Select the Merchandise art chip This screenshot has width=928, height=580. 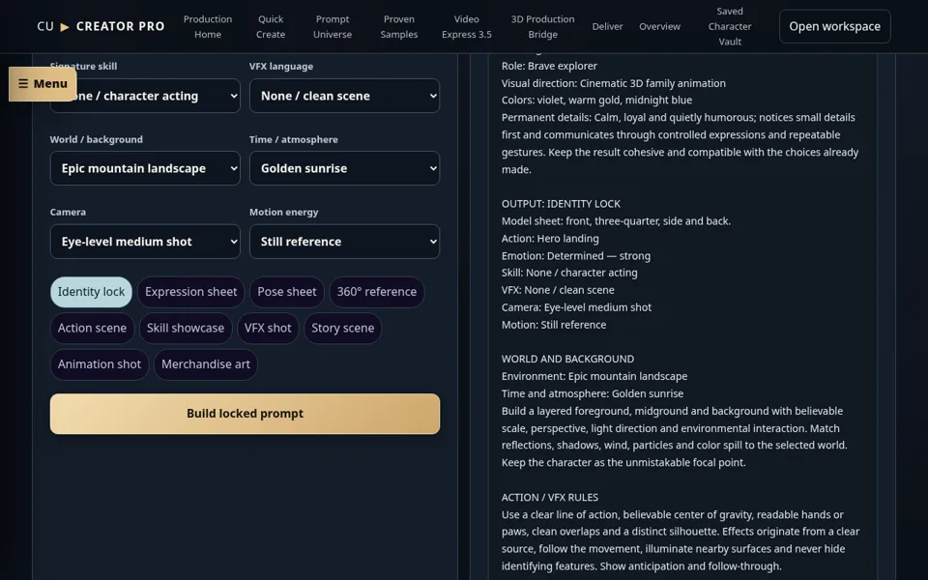pos(206,364)
